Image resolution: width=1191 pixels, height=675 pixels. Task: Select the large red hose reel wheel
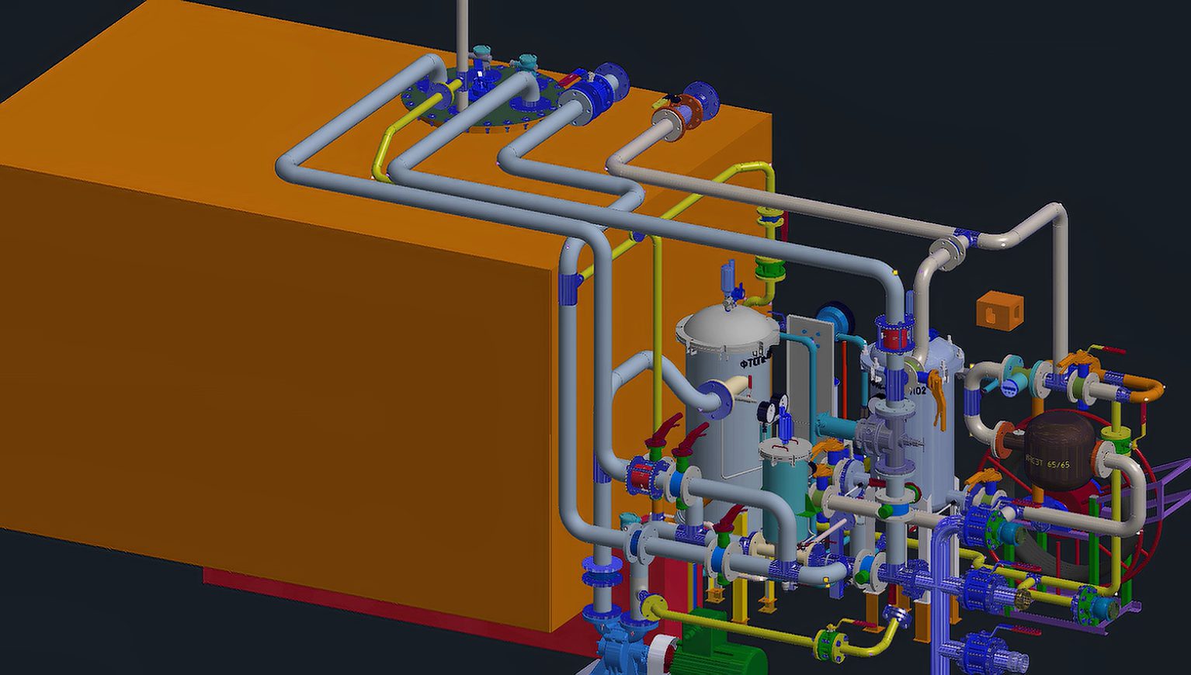tap(1068, 497)
